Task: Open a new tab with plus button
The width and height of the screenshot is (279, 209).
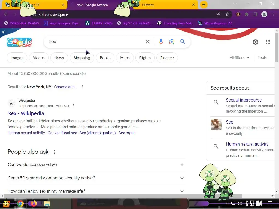Action: point(204,5)
